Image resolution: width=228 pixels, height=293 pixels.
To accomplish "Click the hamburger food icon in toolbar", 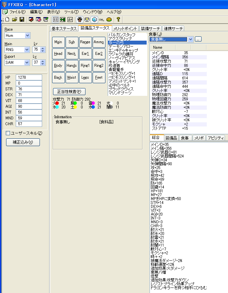I will [109, 20].
